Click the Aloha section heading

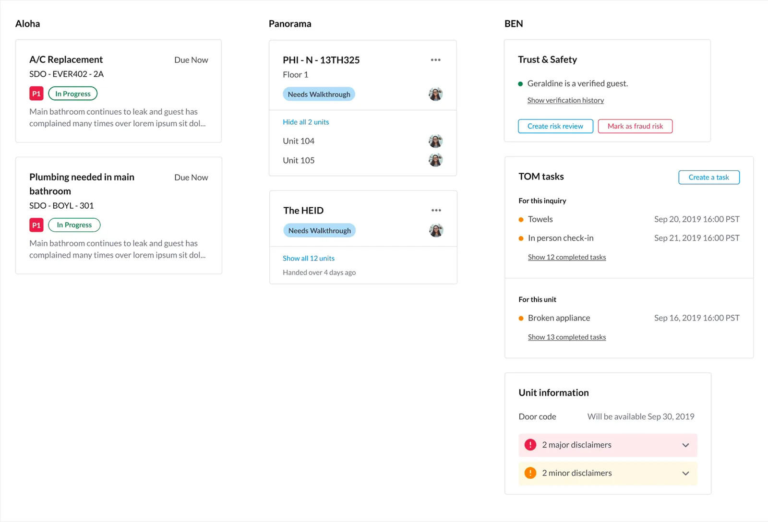(x=28, y=24)
